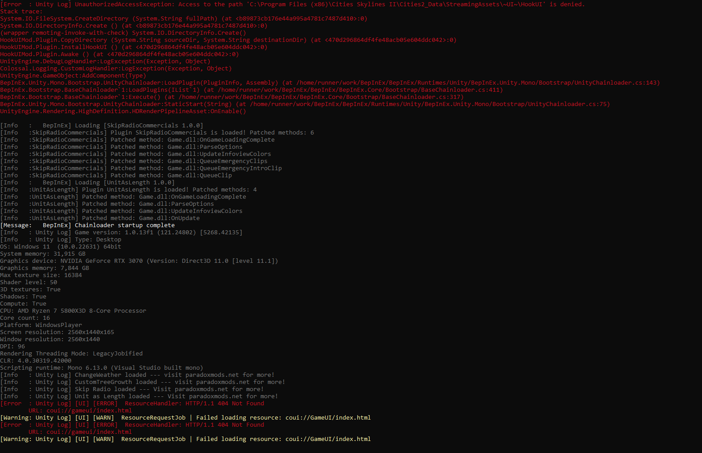
Task: Click the UnitAsLength Game.dll:UpdateInfoviewColors line
Action: click(121, 211)
